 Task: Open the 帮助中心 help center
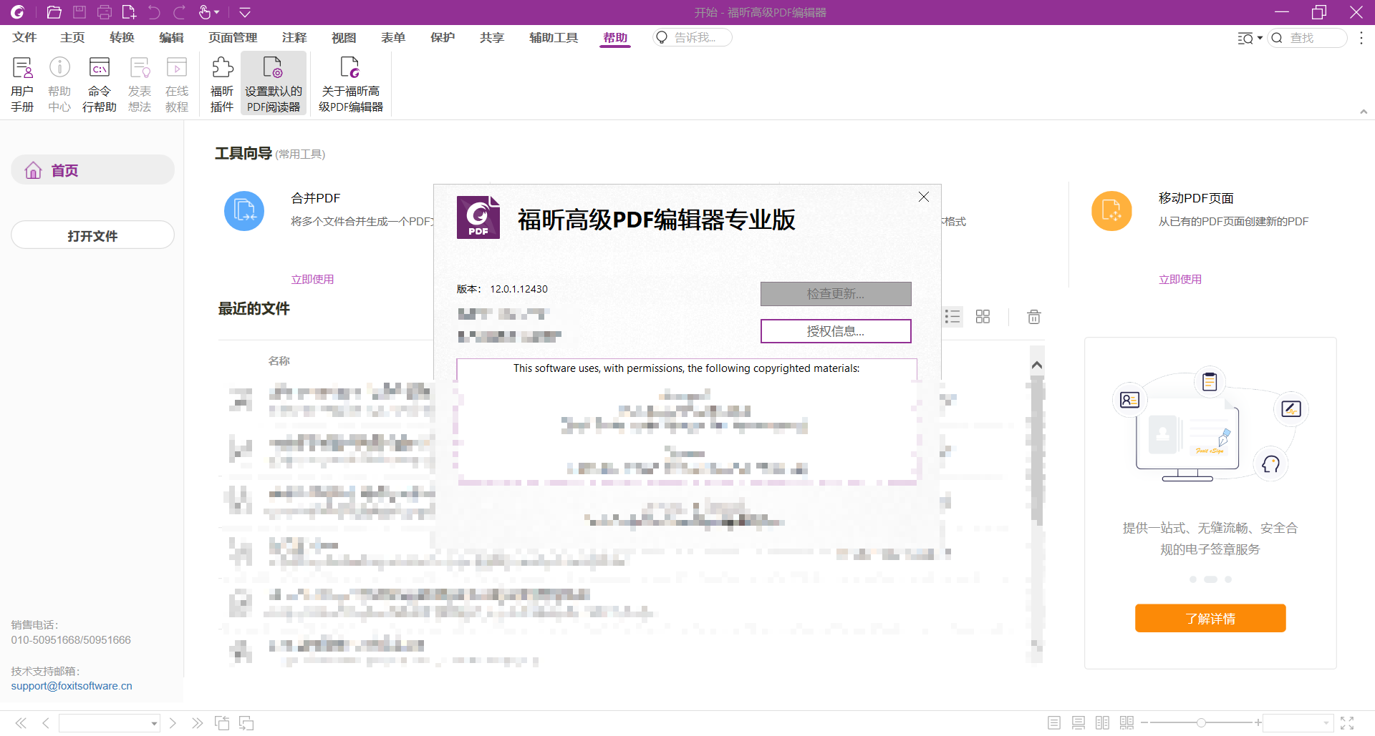[59, 84]
